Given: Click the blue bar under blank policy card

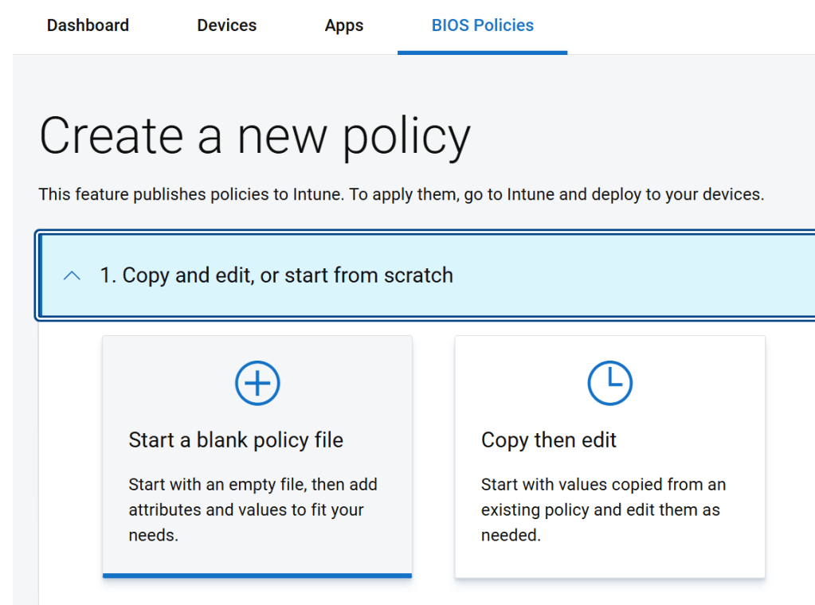Looking at the screenshot, I should click(x=257, y=575).
